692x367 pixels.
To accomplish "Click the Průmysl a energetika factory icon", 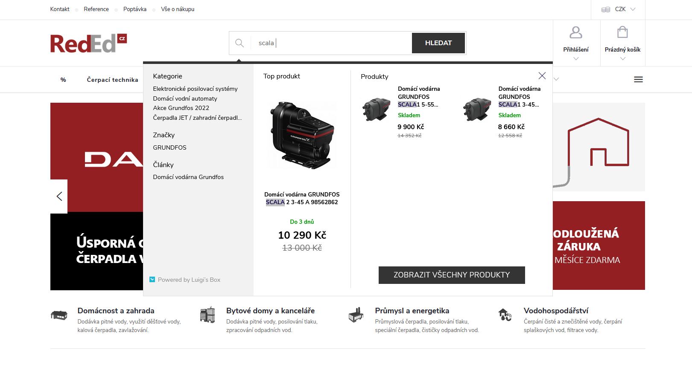I will click(356, 315).
